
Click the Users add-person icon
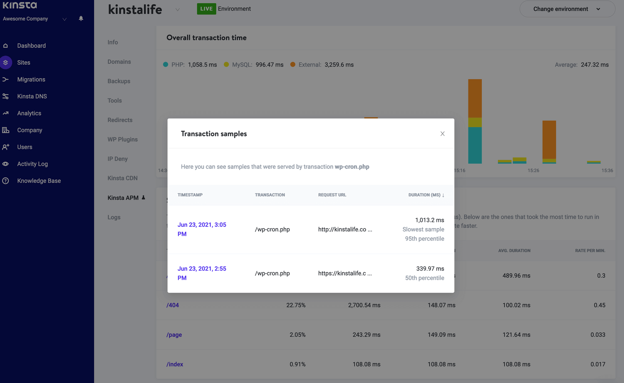coord(5,147)
